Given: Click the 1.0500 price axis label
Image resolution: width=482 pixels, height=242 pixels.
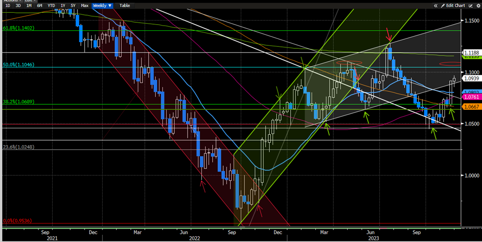Looking at the screenshot, I should click(472, 124).
